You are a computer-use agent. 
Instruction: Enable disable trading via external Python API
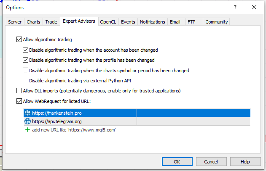26,81
